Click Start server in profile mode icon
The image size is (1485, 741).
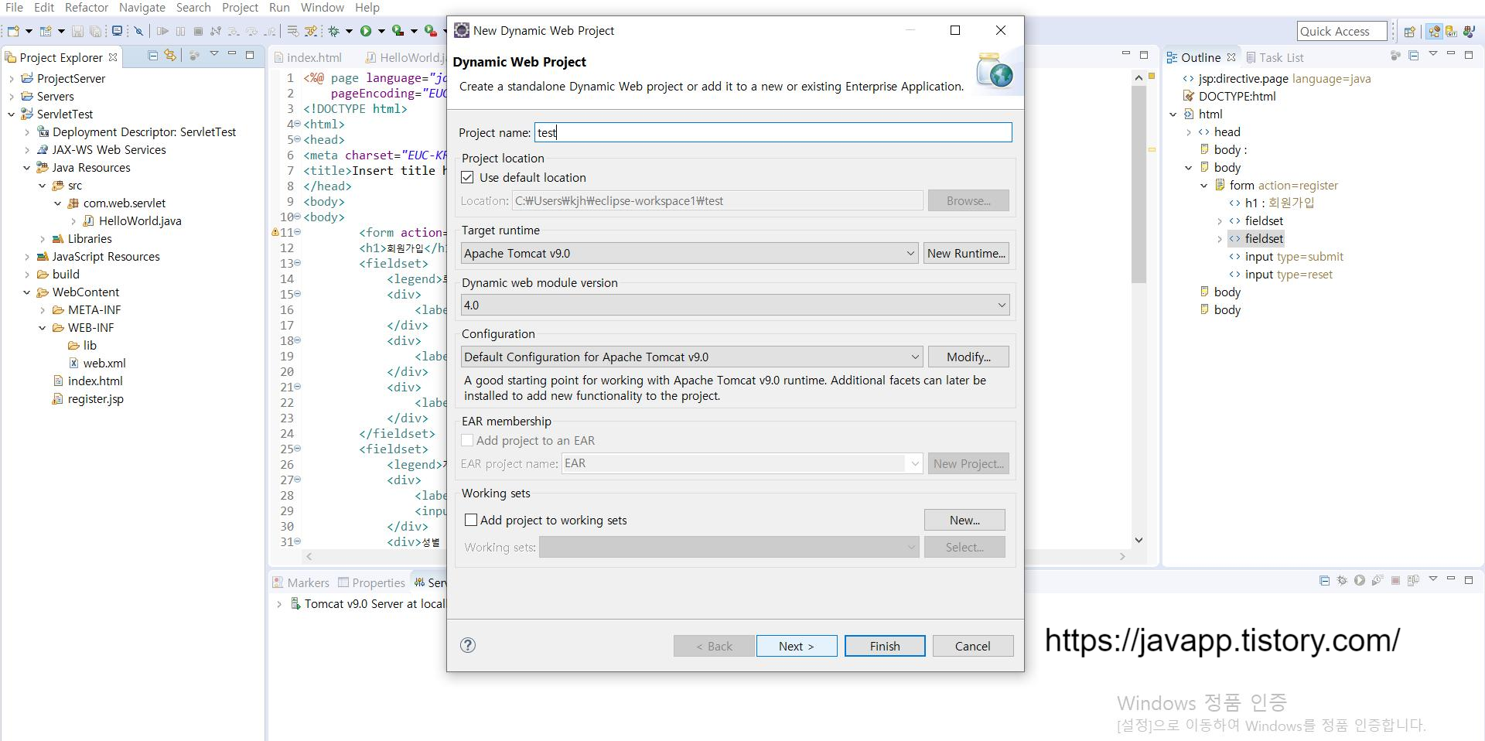click(1377, 580)
